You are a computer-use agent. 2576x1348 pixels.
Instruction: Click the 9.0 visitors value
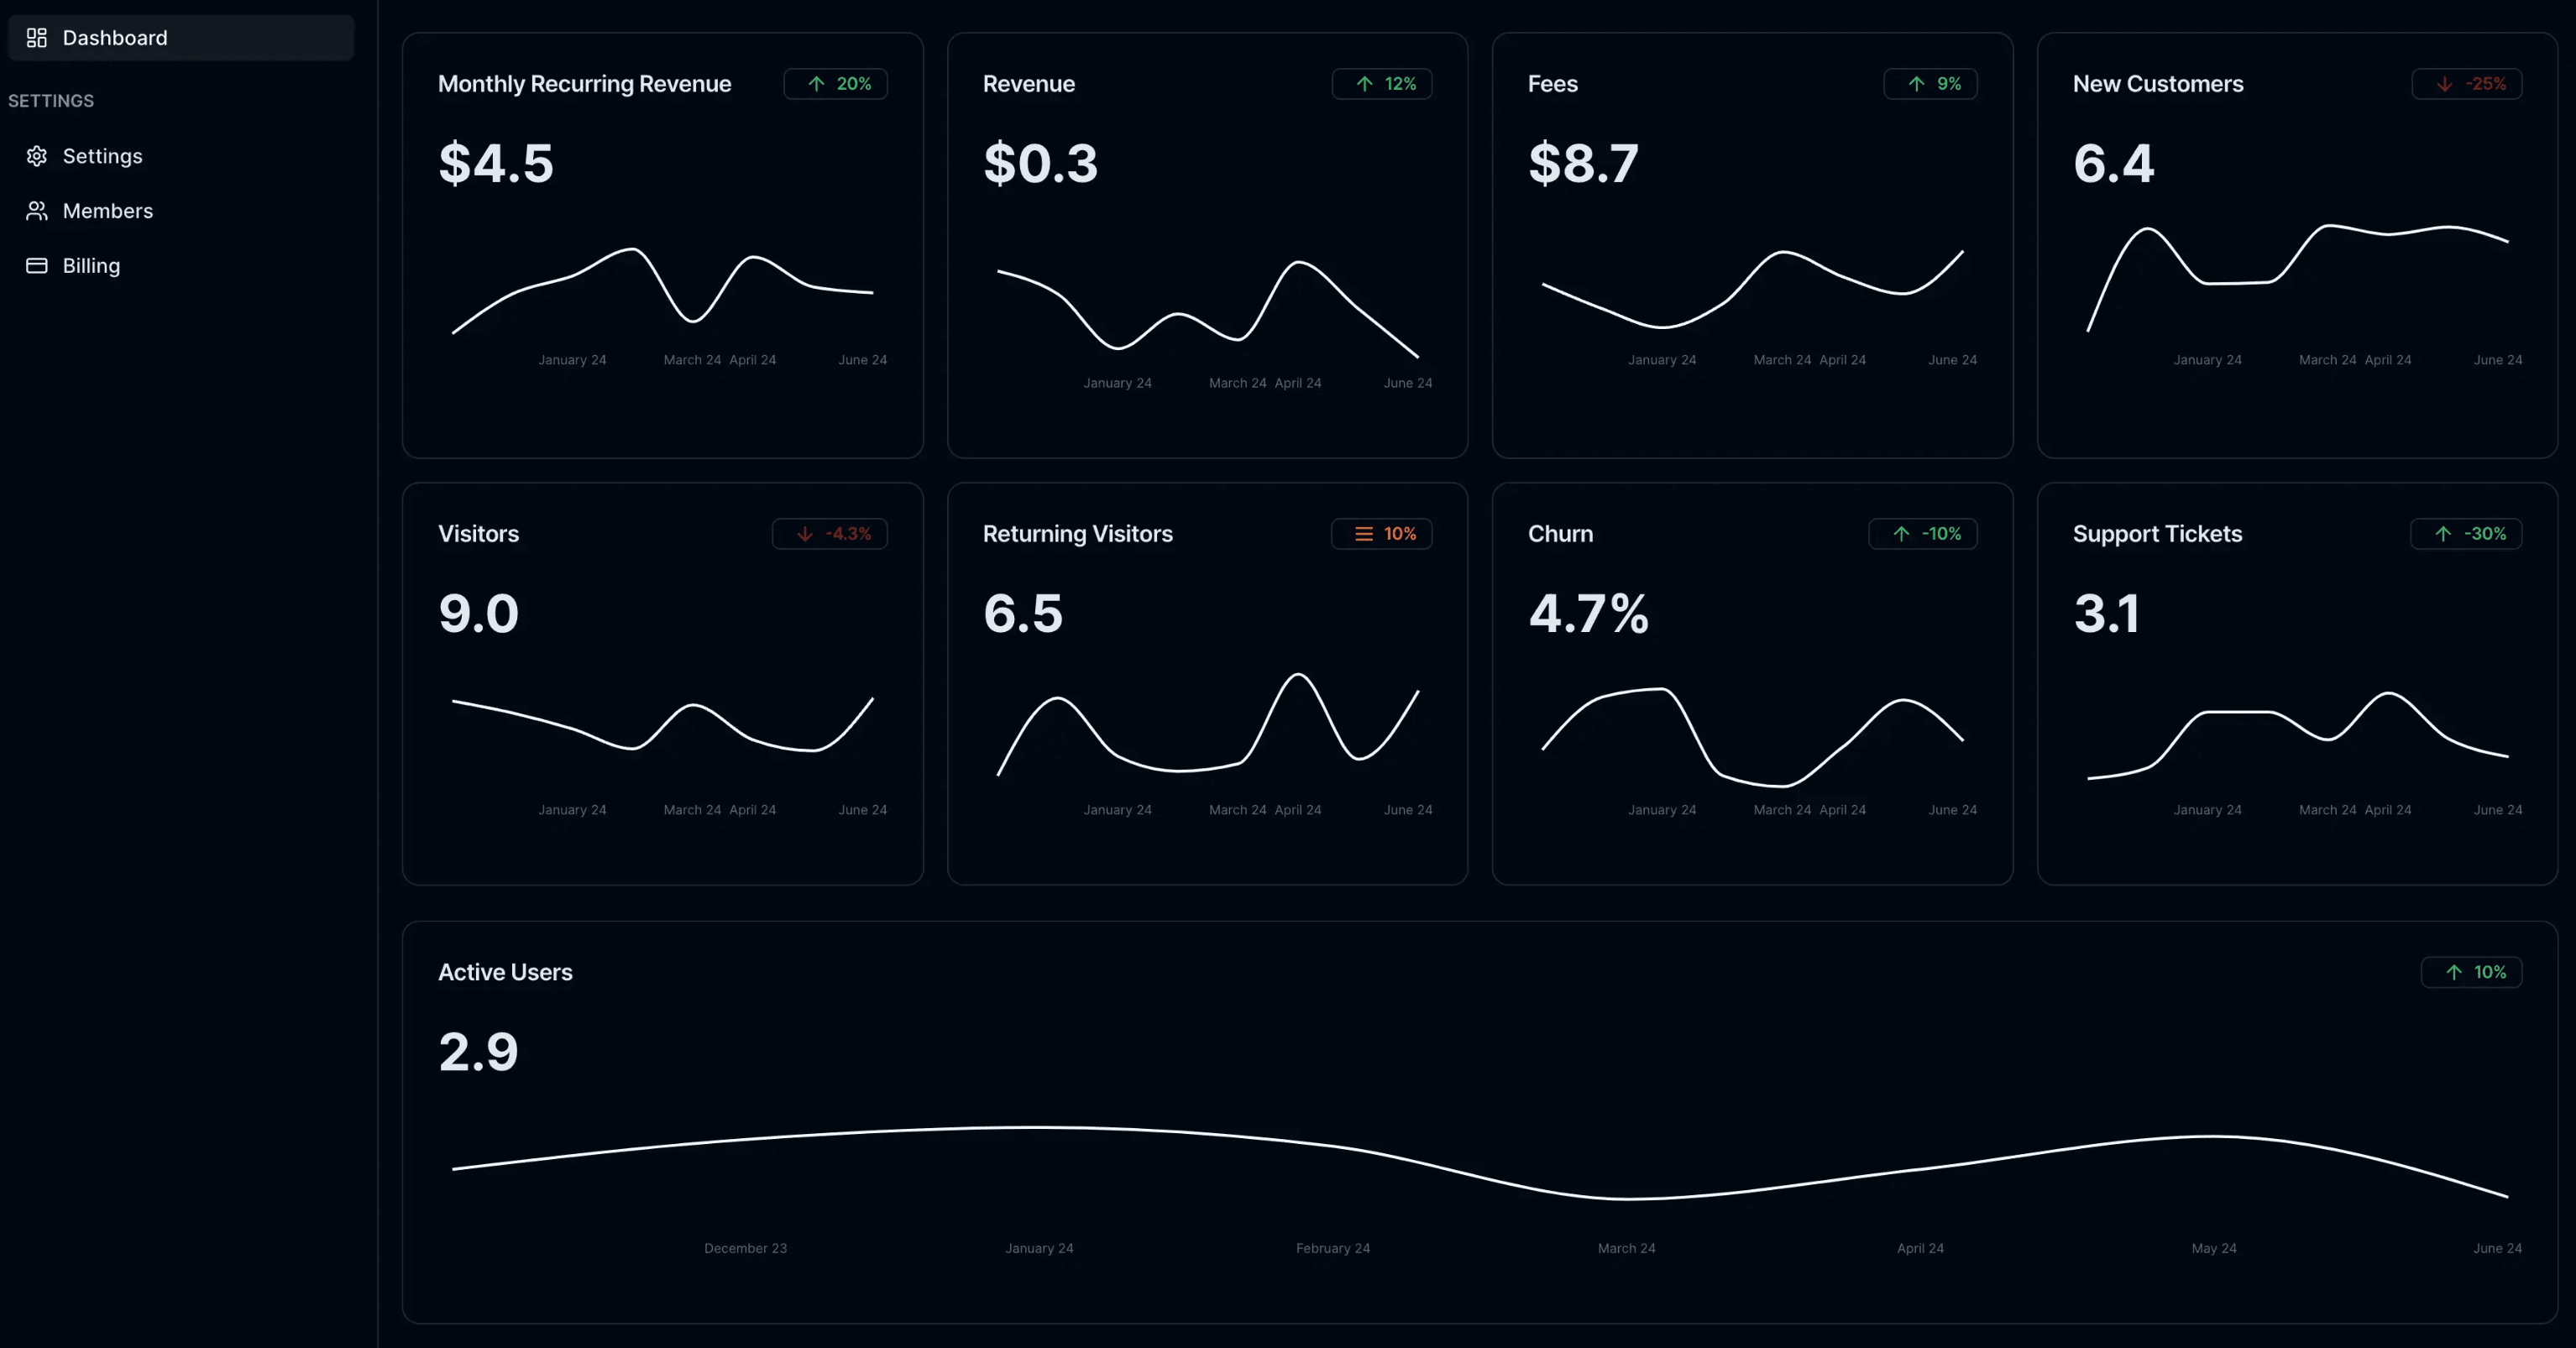tap(479, 613)
